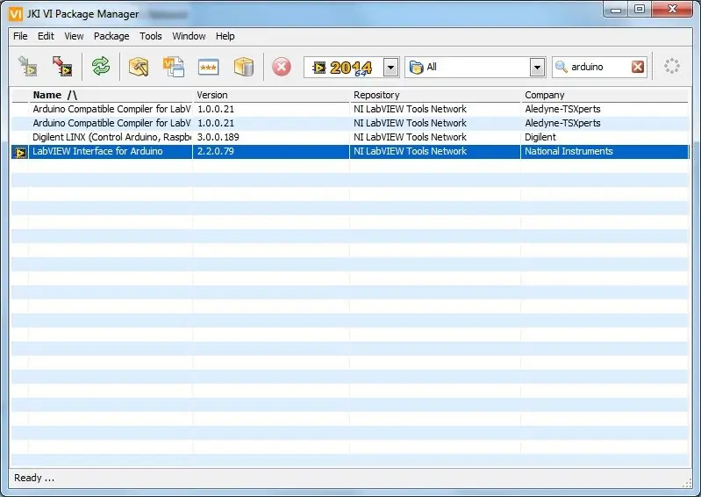Image resolution: width=701 pixels, height=497 pixels.
Task: Maximize the VI Package Manager window
Action: [x=640, y=9]
